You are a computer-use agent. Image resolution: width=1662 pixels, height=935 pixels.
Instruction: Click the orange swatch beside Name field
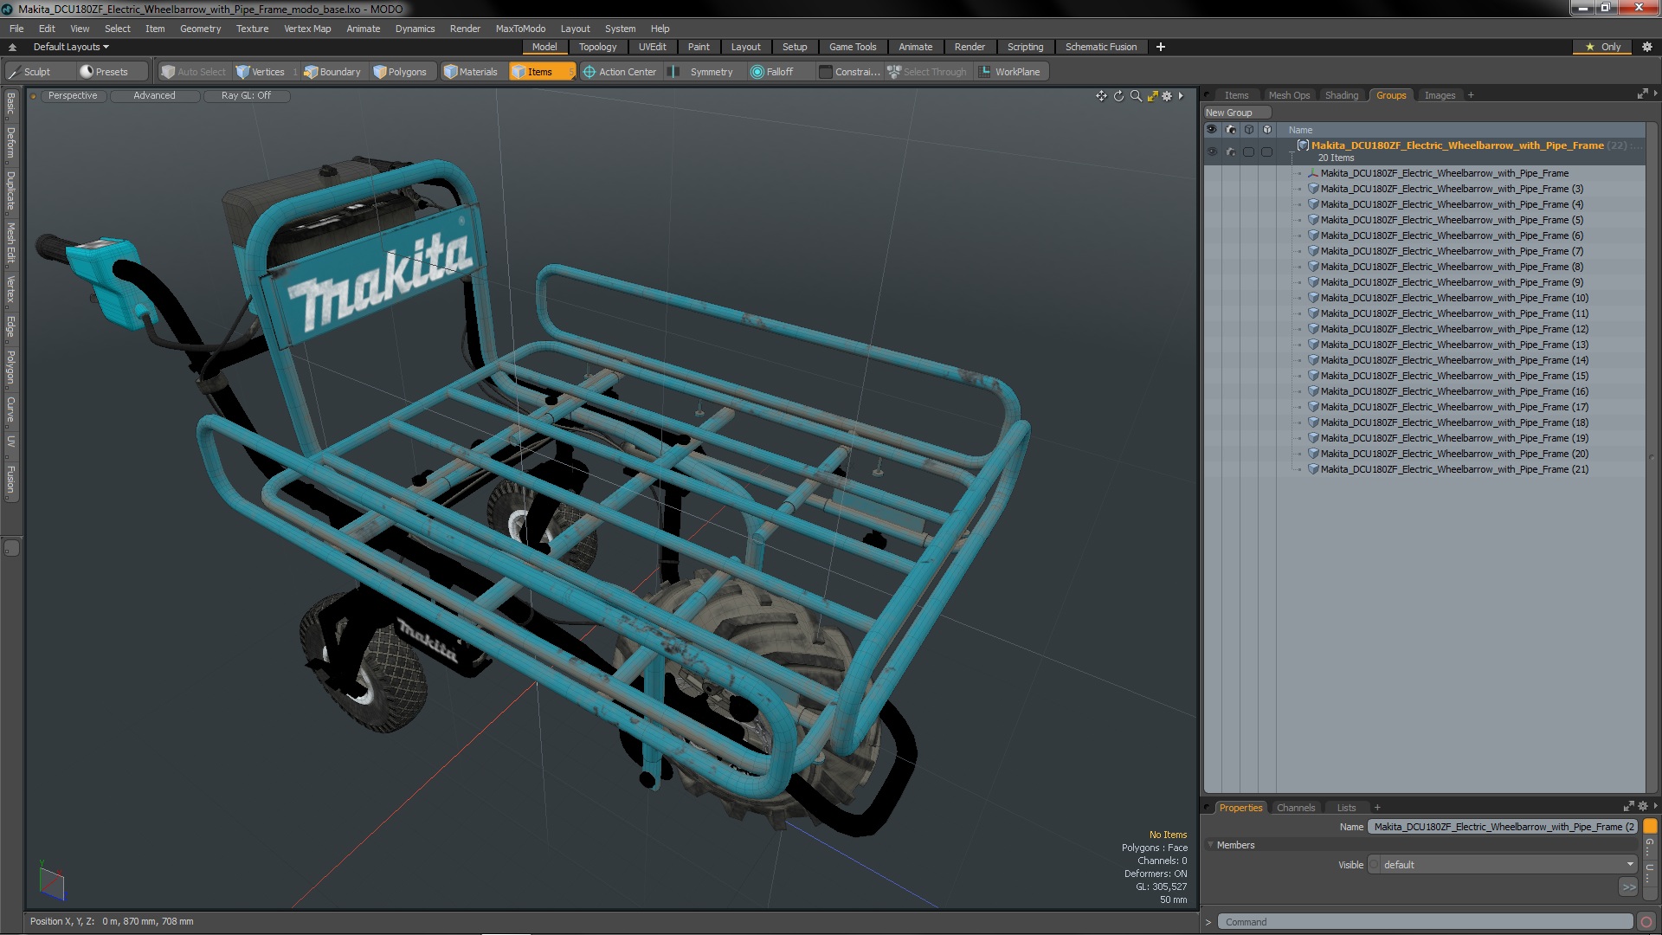1650,827
